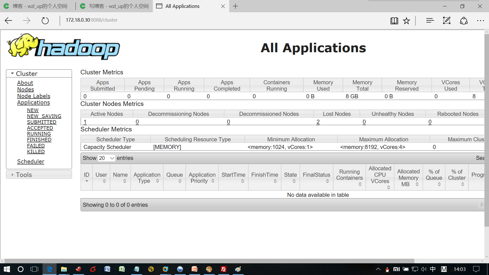Click the taskbar clock showing 14:03
The height and width of the screenshot is (275, 489).
[x=459, y=269]
